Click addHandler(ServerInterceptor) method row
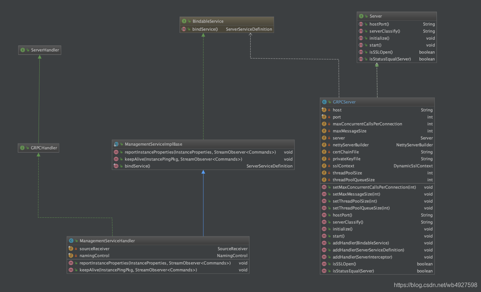The image size is (481, 292). [x=377, y=257]
